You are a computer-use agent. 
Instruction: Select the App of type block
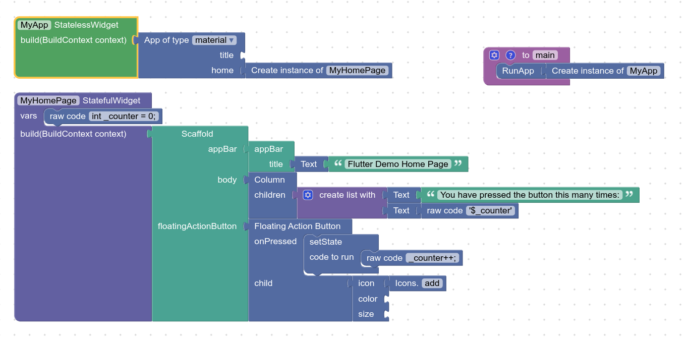click(x=166, y=40)
